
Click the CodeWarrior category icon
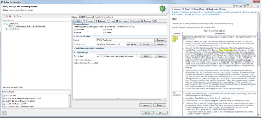click(x=7, y=24)
